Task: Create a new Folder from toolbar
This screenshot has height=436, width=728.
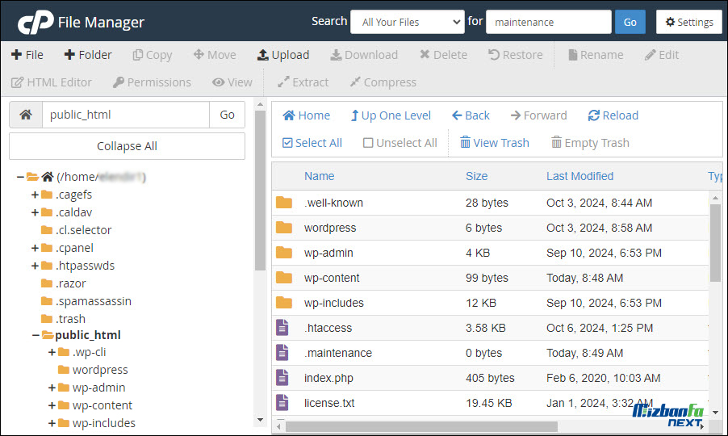Action: [x=88, y=55]
